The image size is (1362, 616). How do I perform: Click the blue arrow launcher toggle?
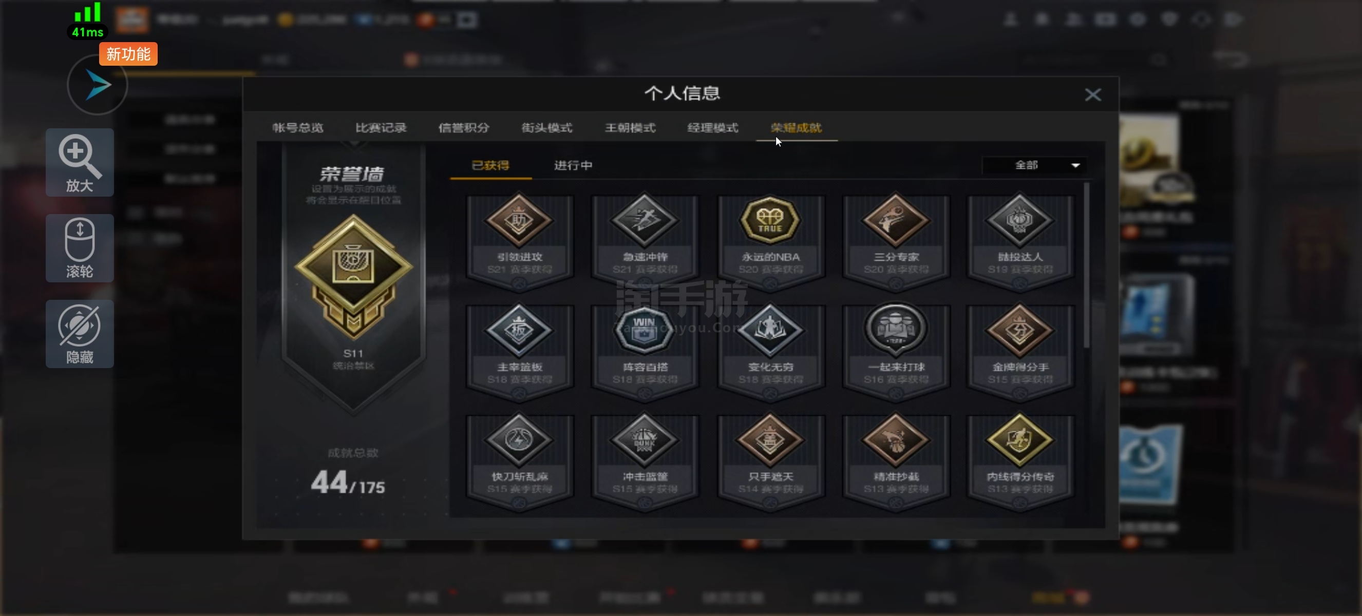click(97, 85)
